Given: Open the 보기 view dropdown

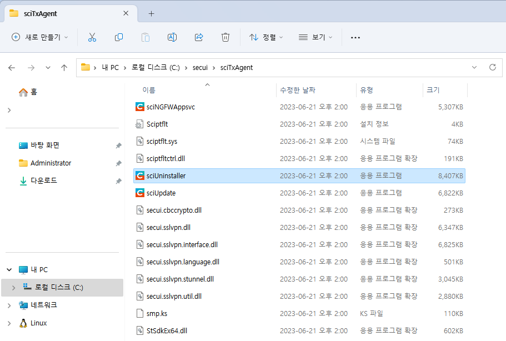Looking at the screenshot, I should coord(315,37).
